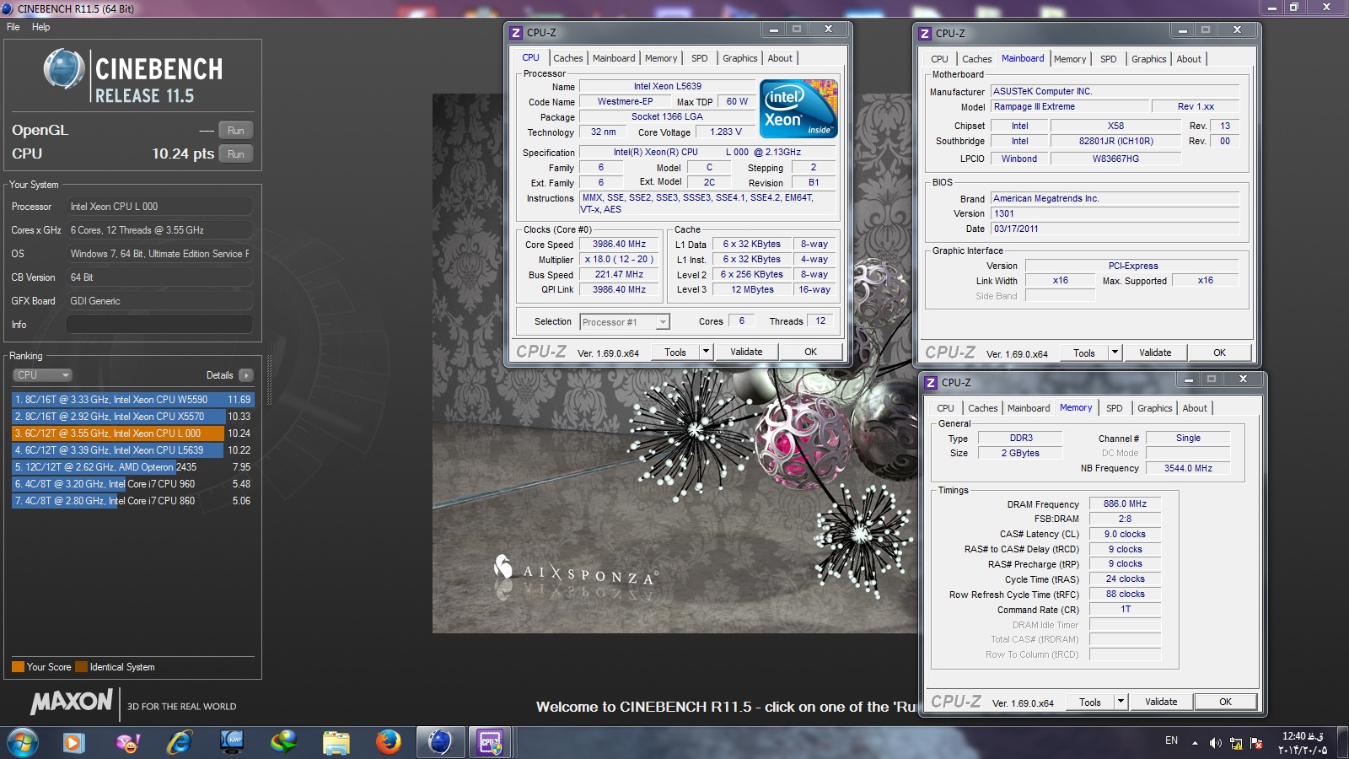Open the volume control tray icon

coord(1215,743)
